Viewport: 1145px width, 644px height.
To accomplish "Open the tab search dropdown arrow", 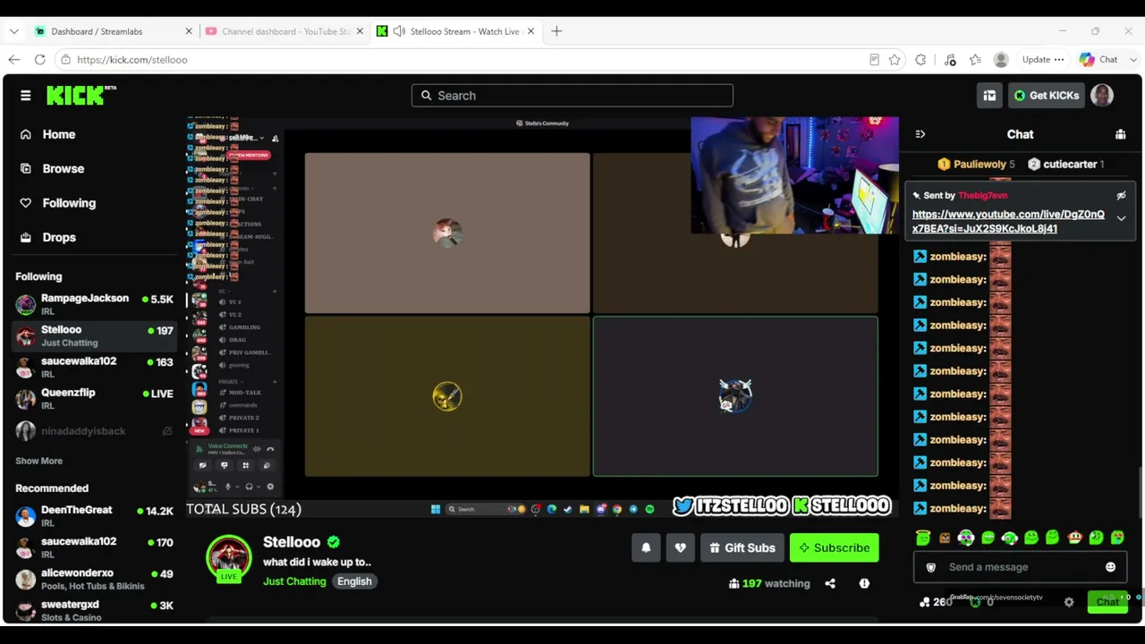I will click(13, 31).
